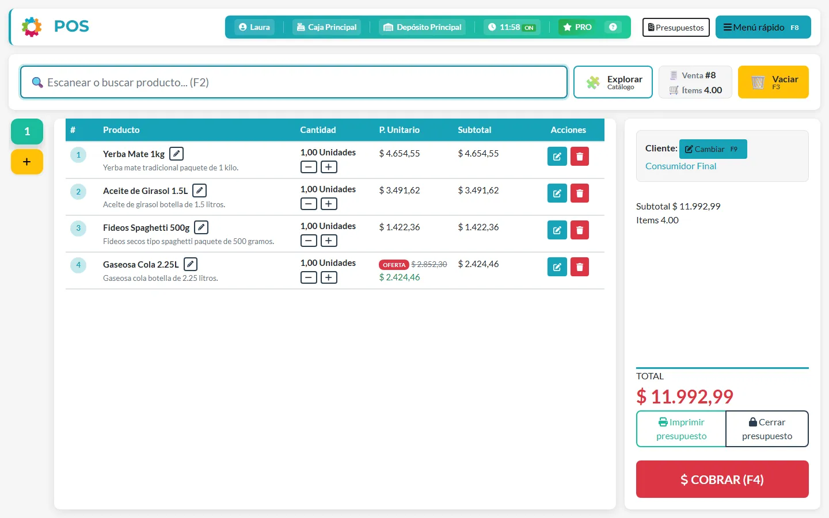Edit the Gaseosa Cola 2.25L row

(x=557, y=267)
